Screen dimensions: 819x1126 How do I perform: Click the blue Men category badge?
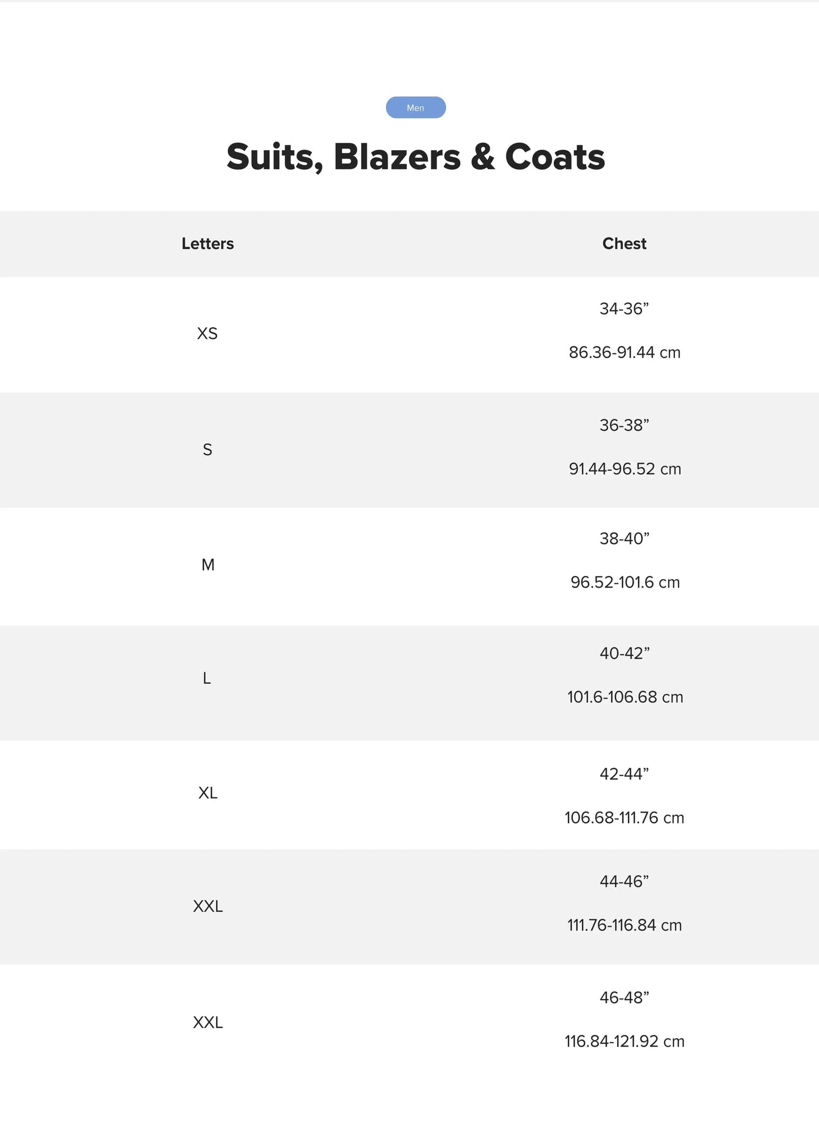point(415,108)
